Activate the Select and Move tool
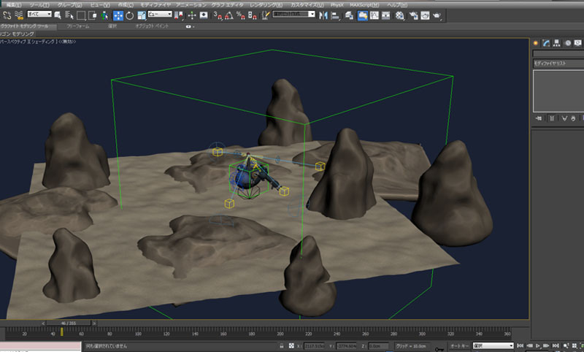The height and width of the screenshot is (352, 584). 118,15
